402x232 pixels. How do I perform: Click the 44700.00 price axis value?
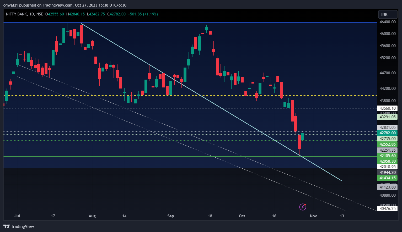388,73
